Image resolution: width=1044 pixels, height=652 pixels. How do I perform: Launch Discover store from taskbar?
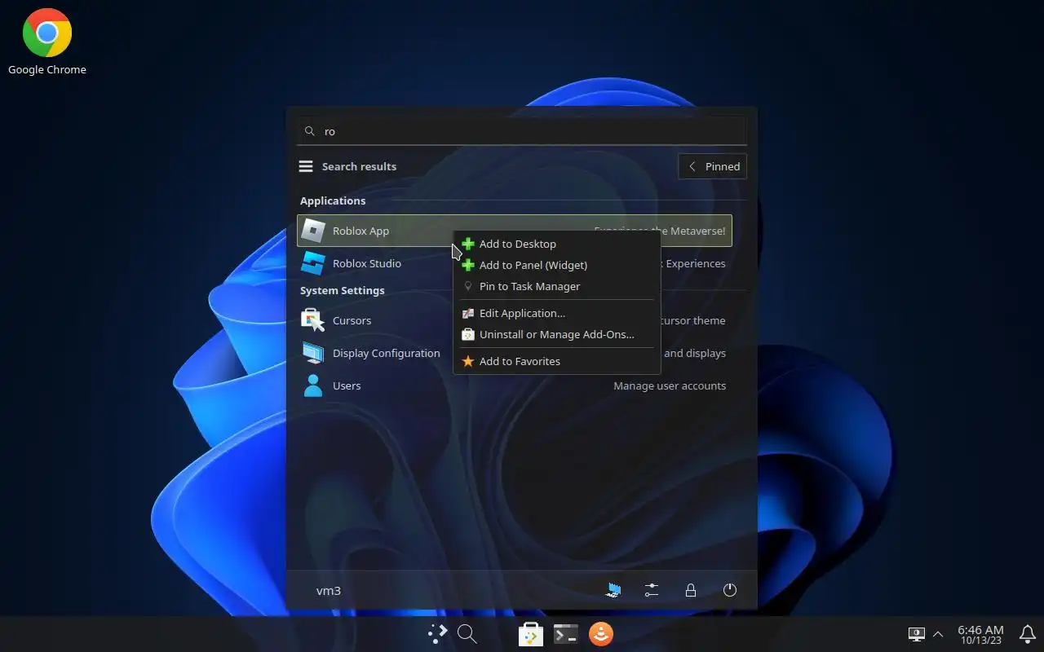pos(531,634)
